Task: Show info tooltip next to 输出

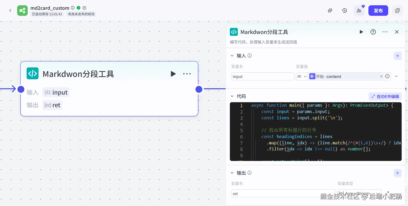Action: (250, 173)
